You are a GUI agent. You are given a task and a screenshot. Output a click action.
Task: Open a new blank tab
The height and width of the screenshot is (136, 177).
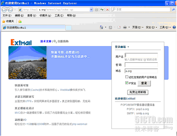[69, 28]
